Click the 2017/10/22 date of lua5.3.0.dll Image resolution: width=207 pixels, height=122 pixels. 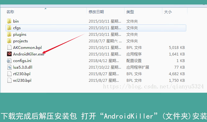click(x=105, y=67)
